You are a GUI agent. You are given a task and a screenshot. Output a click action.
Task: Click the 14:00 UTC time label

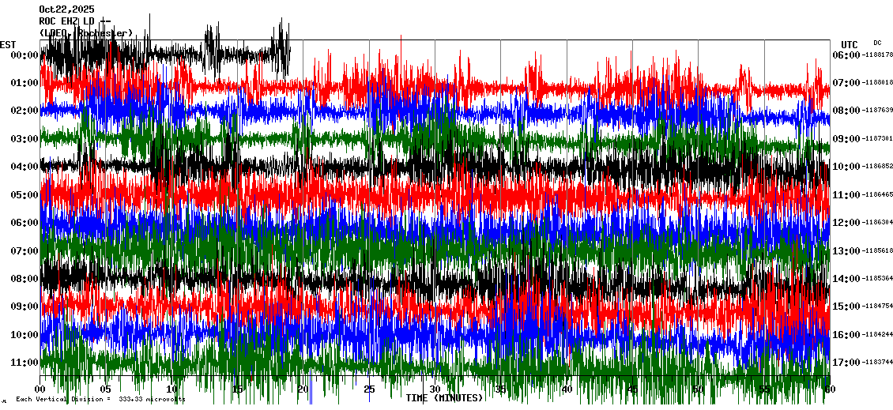click(x=846, y=278)
